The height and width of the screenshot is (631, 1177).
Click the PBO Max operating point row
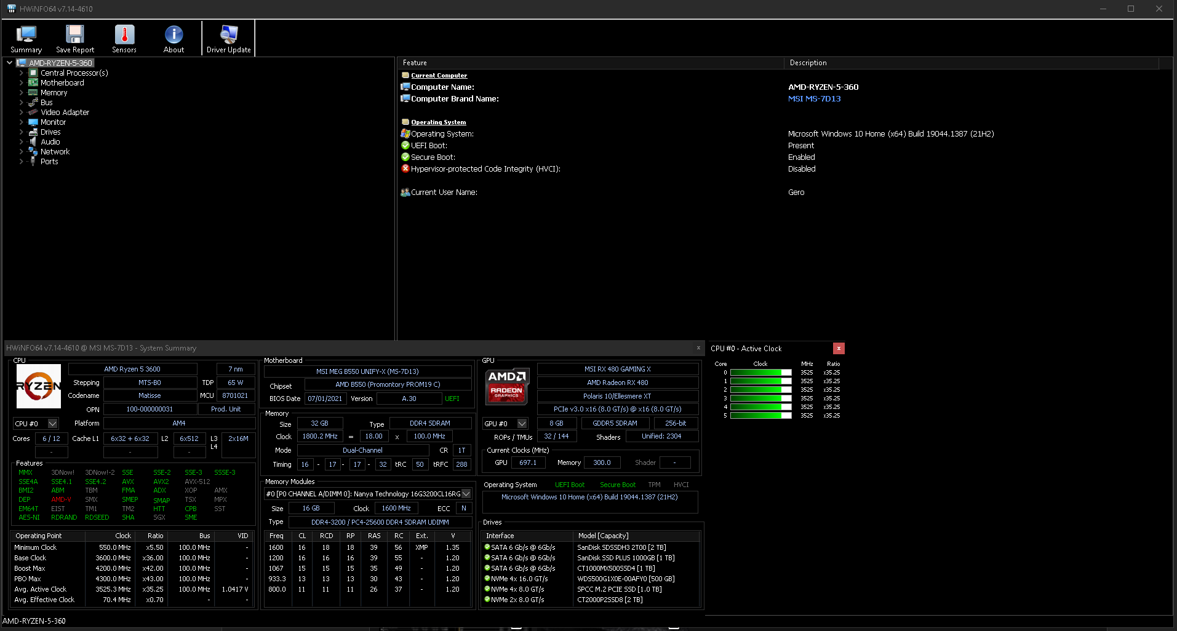(132, 579)
